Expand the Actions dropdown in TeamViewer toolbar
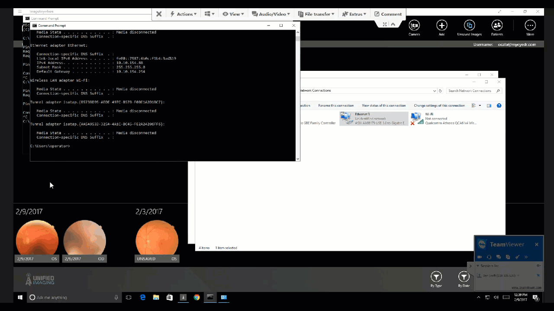 pos(184,14)
